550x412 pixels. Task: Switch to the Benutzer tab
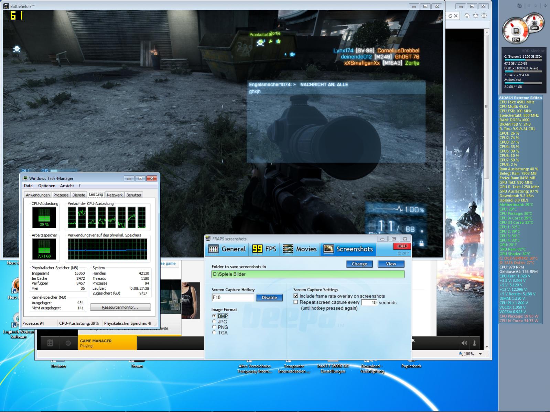coord(134,195)
